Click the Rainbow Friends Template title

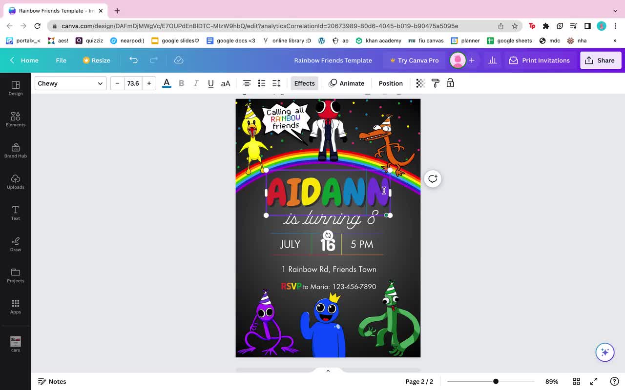[333, 60]
